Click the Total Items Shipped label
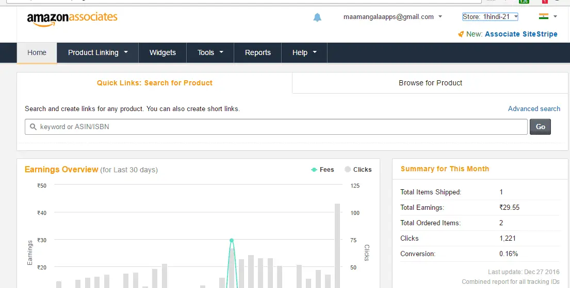 (x=431, y=192)
